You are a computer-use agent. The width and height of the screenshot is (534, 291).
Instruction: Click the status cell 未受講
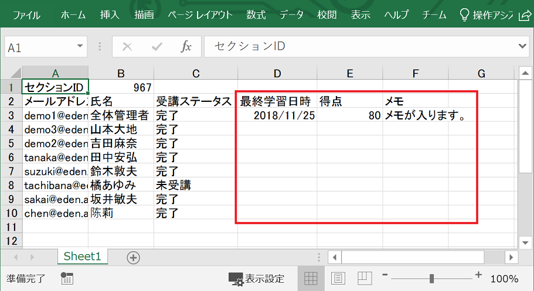196,185
